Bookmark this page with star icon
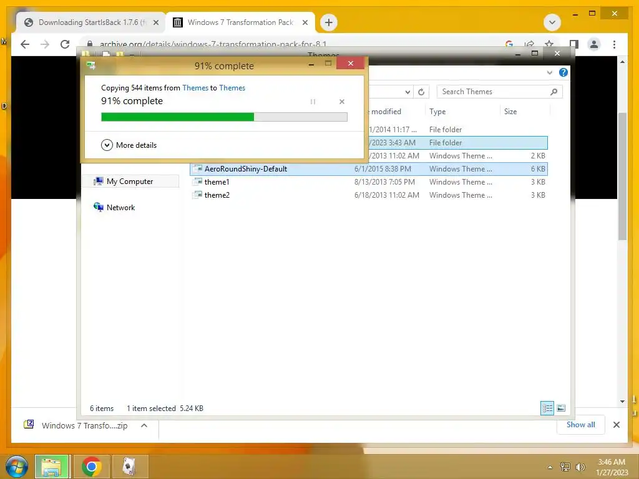This screenshot has width=639, height=479. (549, 44)
